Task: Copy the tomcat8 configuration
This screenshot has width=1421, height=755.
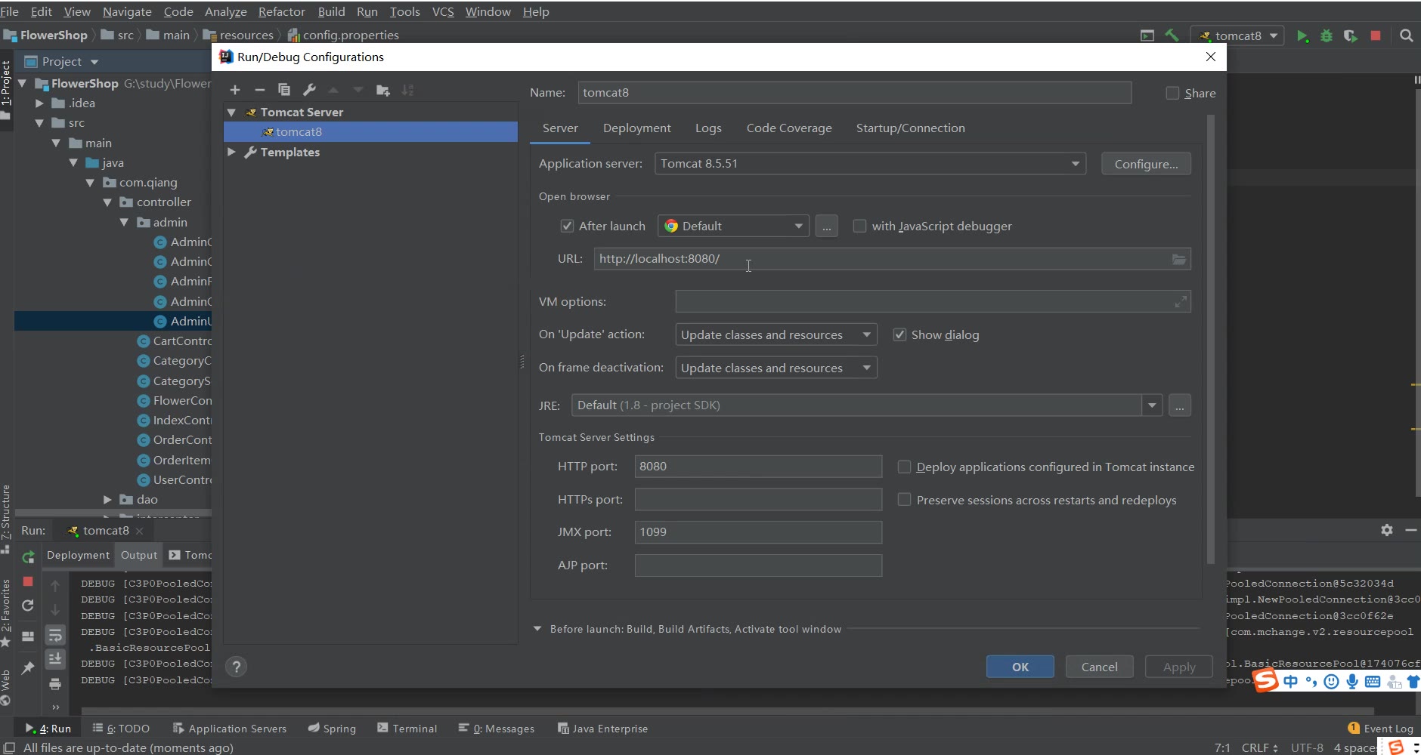Action: tap(284, 90)
